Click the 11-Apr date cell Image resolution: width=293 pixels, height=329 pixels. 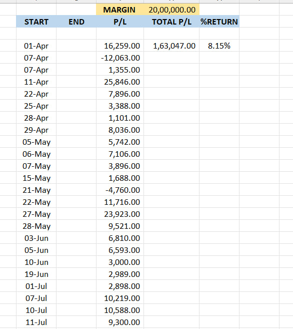[36, 82]
